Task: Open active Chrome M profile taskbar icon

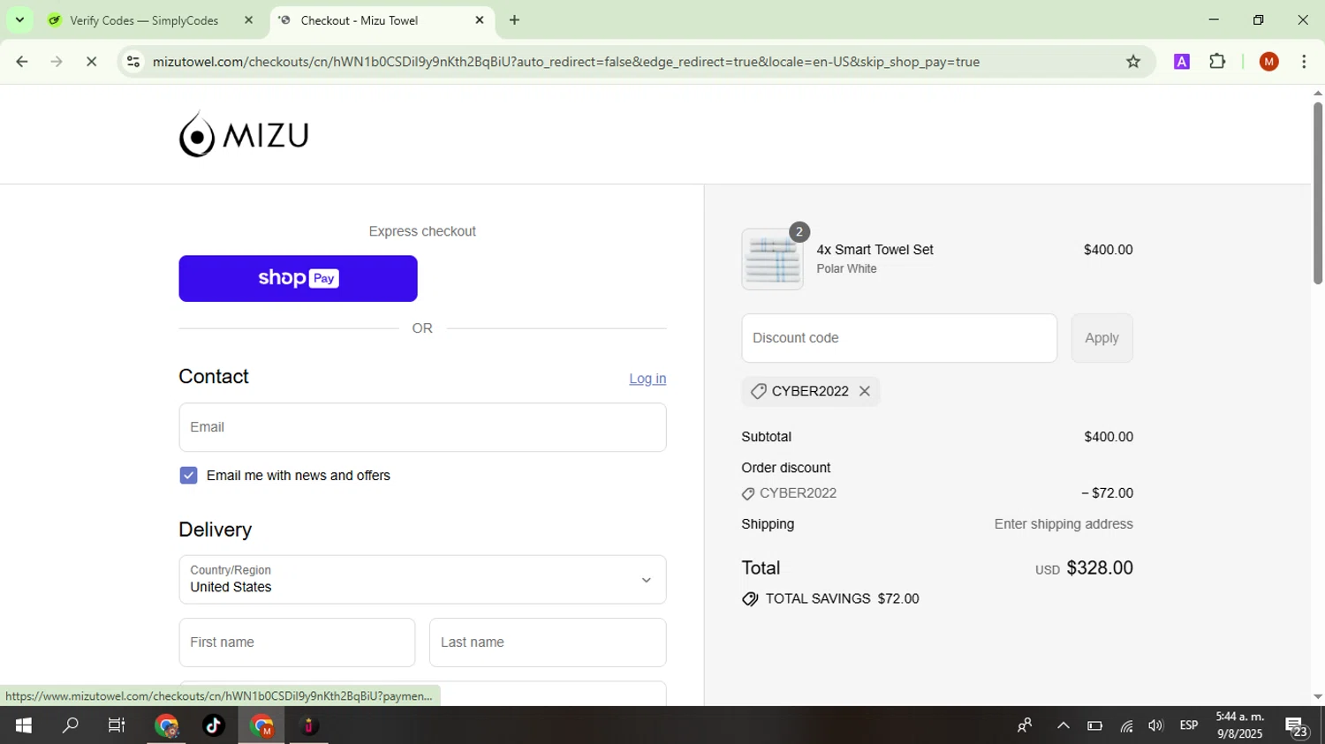Action: (261, 725)
